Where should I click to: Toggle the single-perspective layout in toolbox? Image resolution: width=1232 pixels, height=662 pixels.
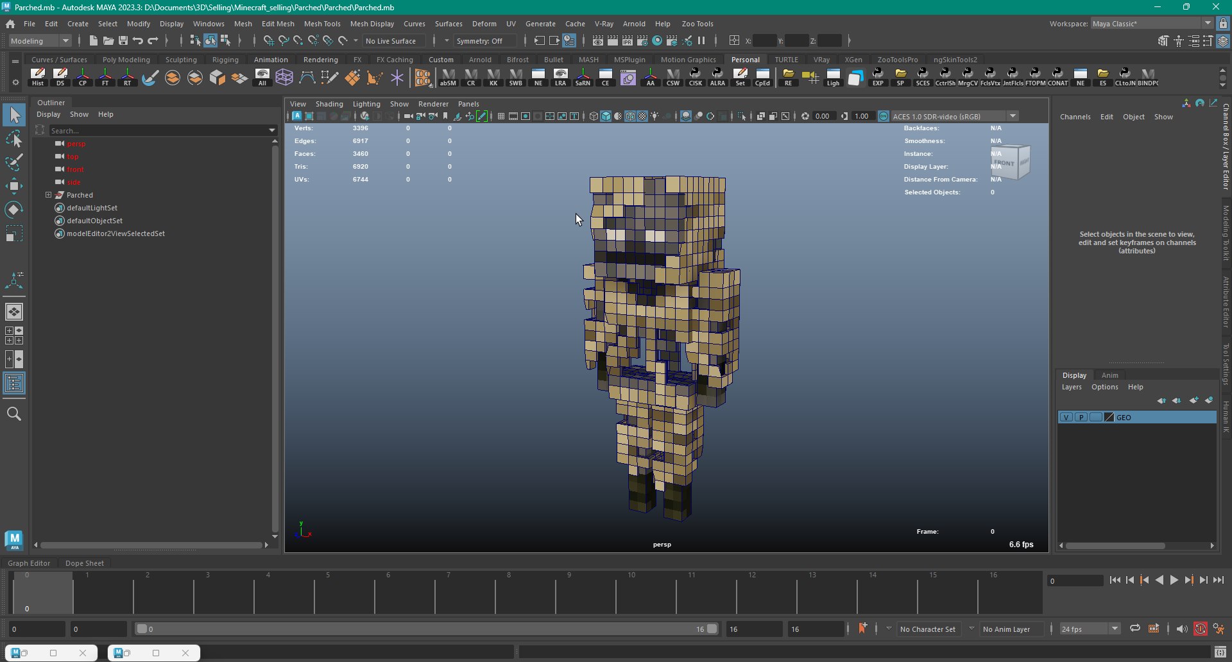point(14,312)
